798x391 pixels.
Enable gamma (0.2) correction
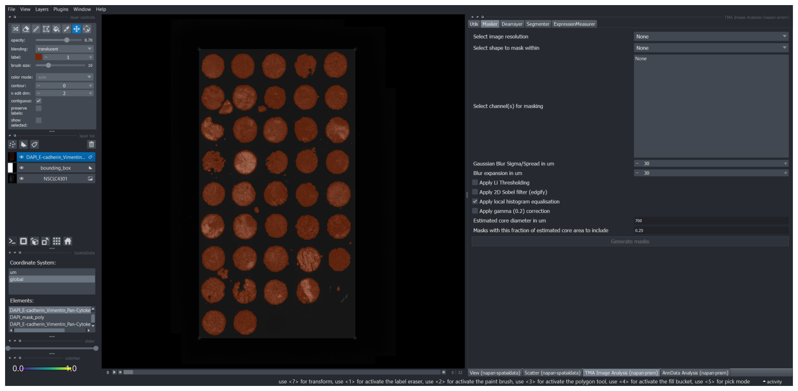coord(475,211)
